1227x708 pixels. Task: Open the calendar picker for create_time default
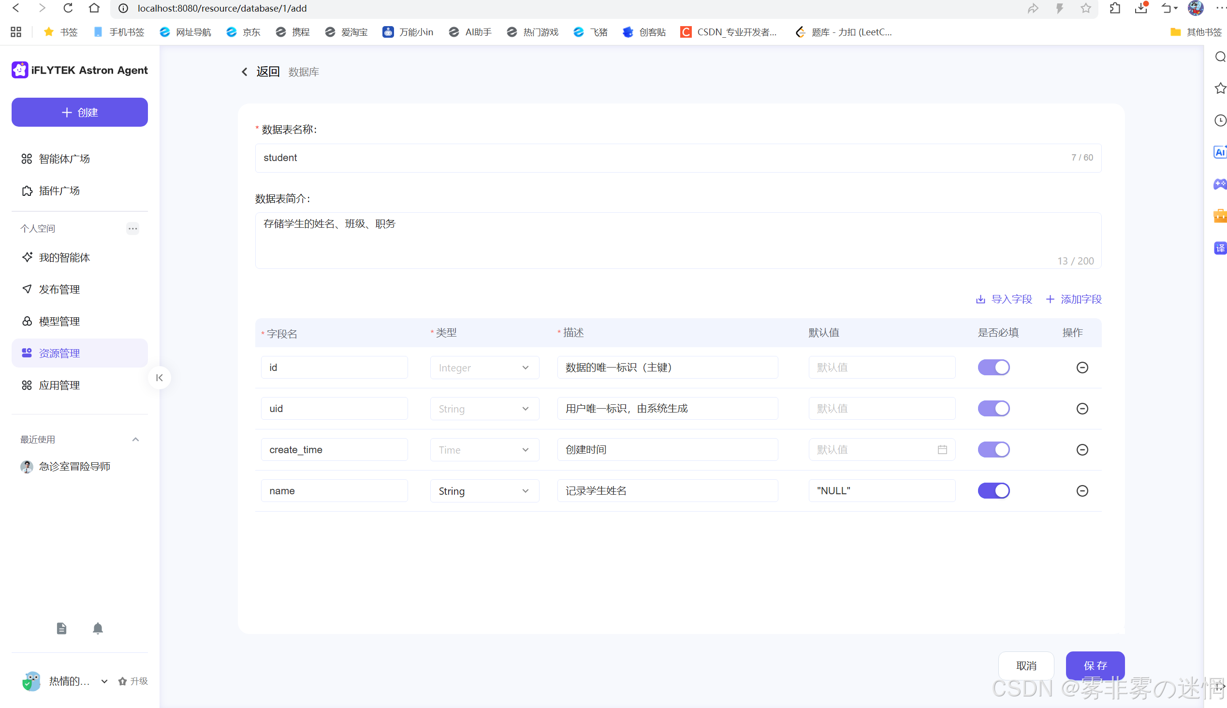[x=942, y=450]
